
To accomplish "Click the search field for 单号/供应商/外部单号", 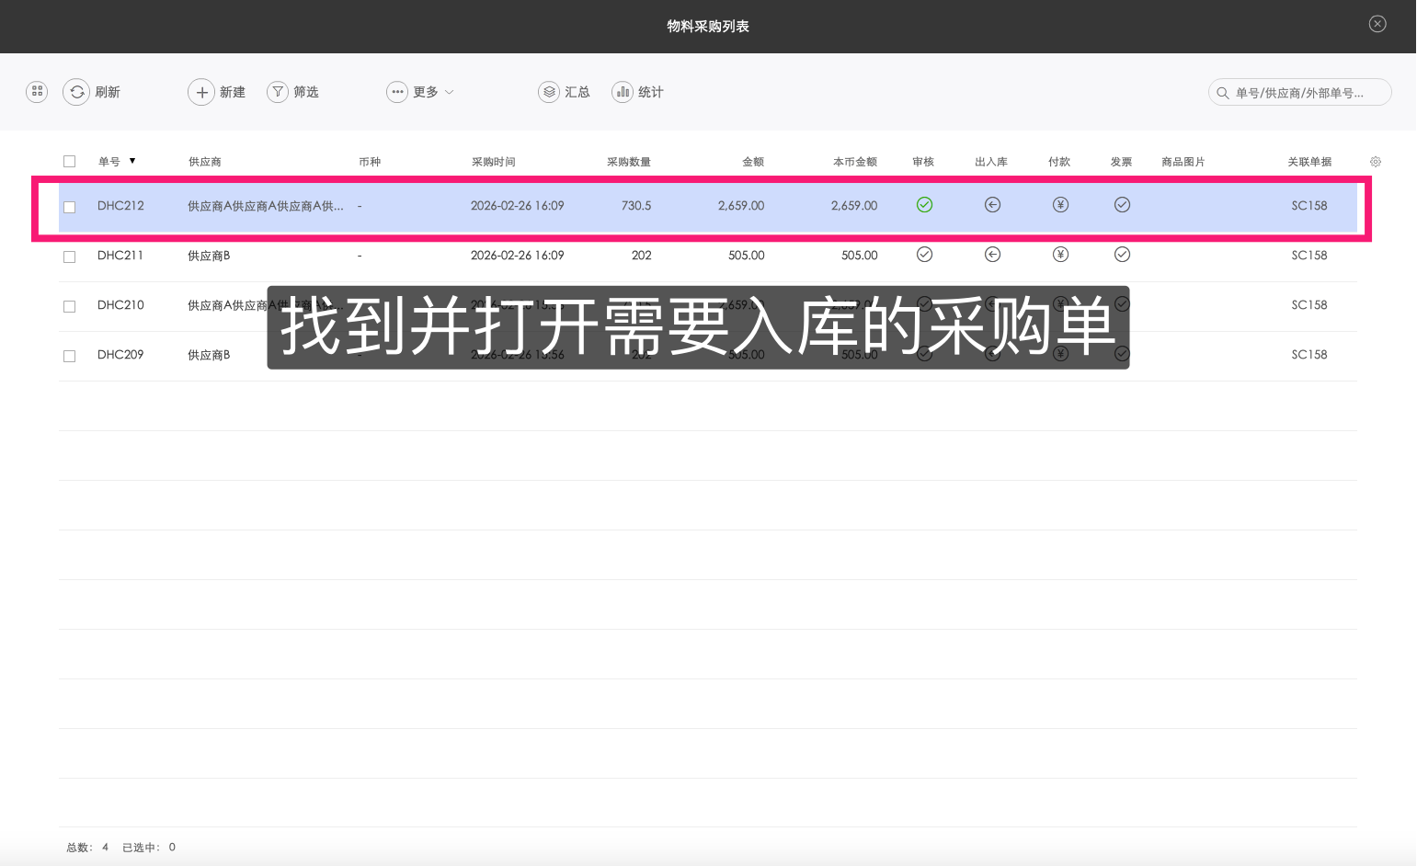I will (1299, 92).
